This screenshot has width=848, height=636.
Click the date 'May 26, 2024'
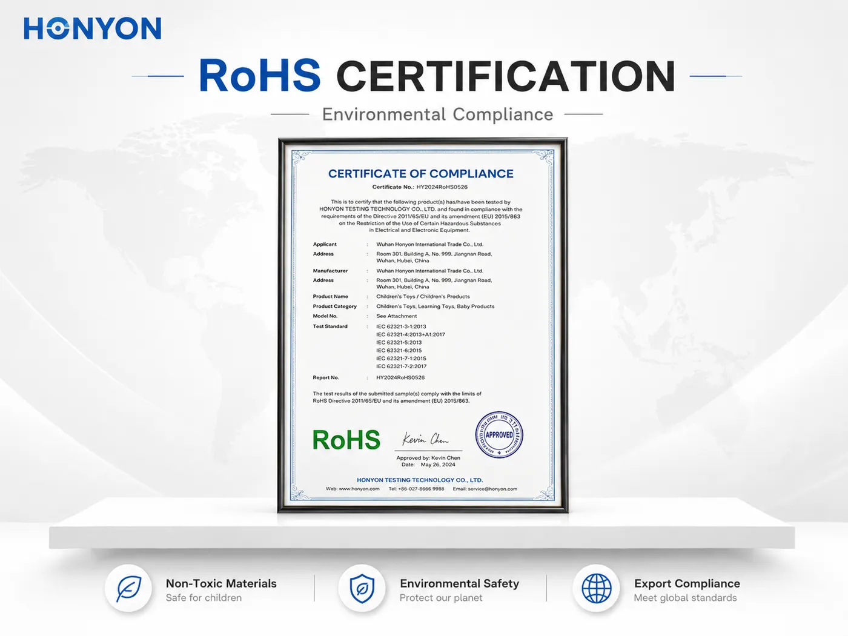[438, 465]
